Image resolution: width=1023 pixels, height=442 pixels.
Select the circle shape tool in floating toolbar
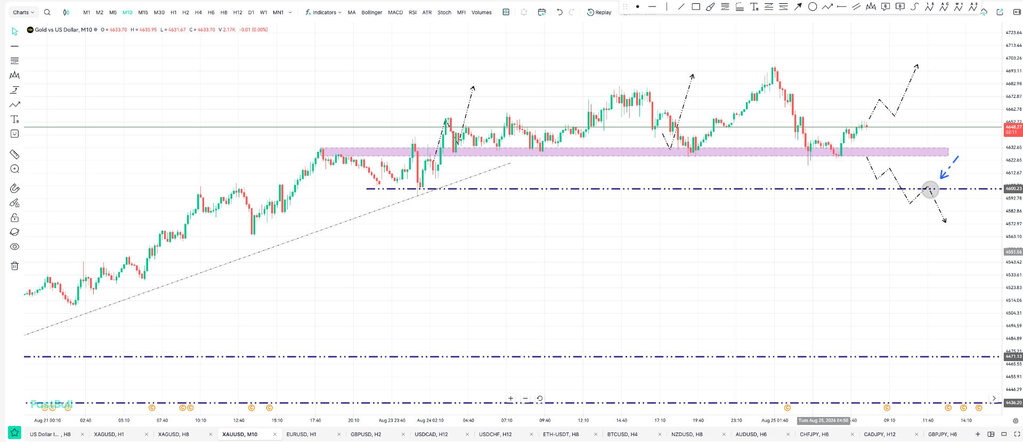(x=813, y=7)
